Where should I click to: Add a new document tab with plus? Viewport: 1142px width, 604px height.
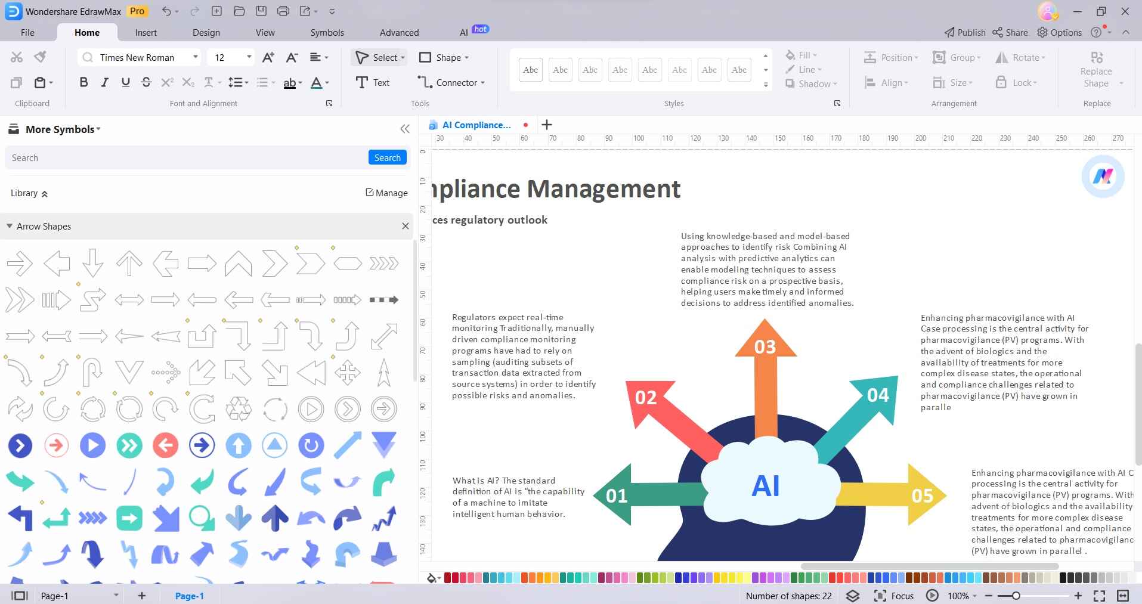(x=547, y=125)
